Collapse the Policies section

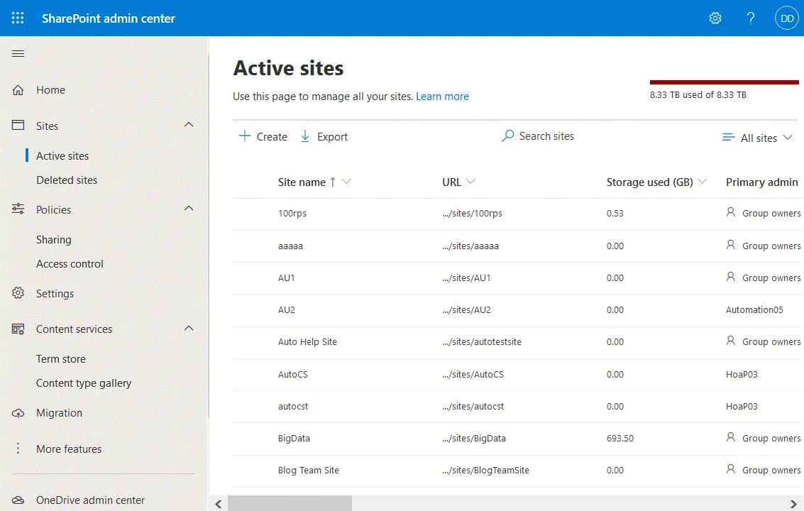point(188,209)
